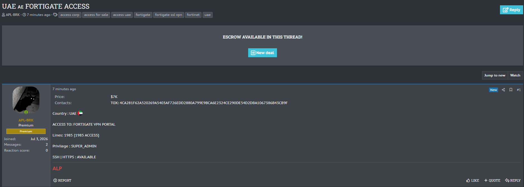Open the 'uae' tag
This screenshot has width=524, height=187.
pos(208,15)
